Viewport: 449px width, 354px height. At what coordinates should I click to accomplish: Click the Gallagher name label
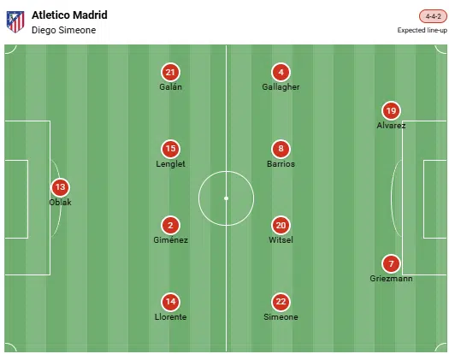[281, 86]
